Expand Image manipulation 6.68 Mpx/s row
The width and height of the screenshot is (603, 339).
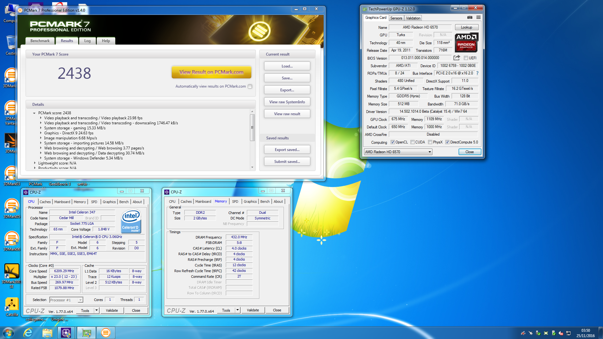(41, 138)
